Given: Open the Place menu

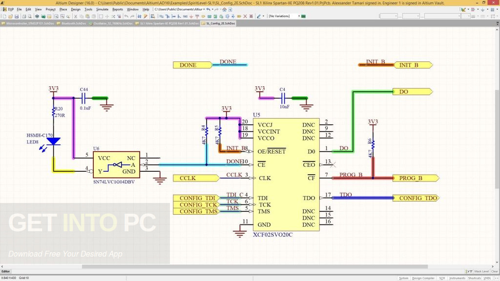Looking at the screenshot, I should point(63,9).
